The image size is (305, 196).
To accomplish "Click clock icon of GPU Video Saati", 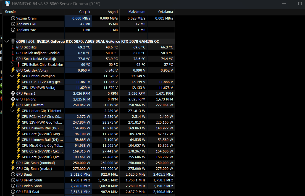I will point(13,186).
